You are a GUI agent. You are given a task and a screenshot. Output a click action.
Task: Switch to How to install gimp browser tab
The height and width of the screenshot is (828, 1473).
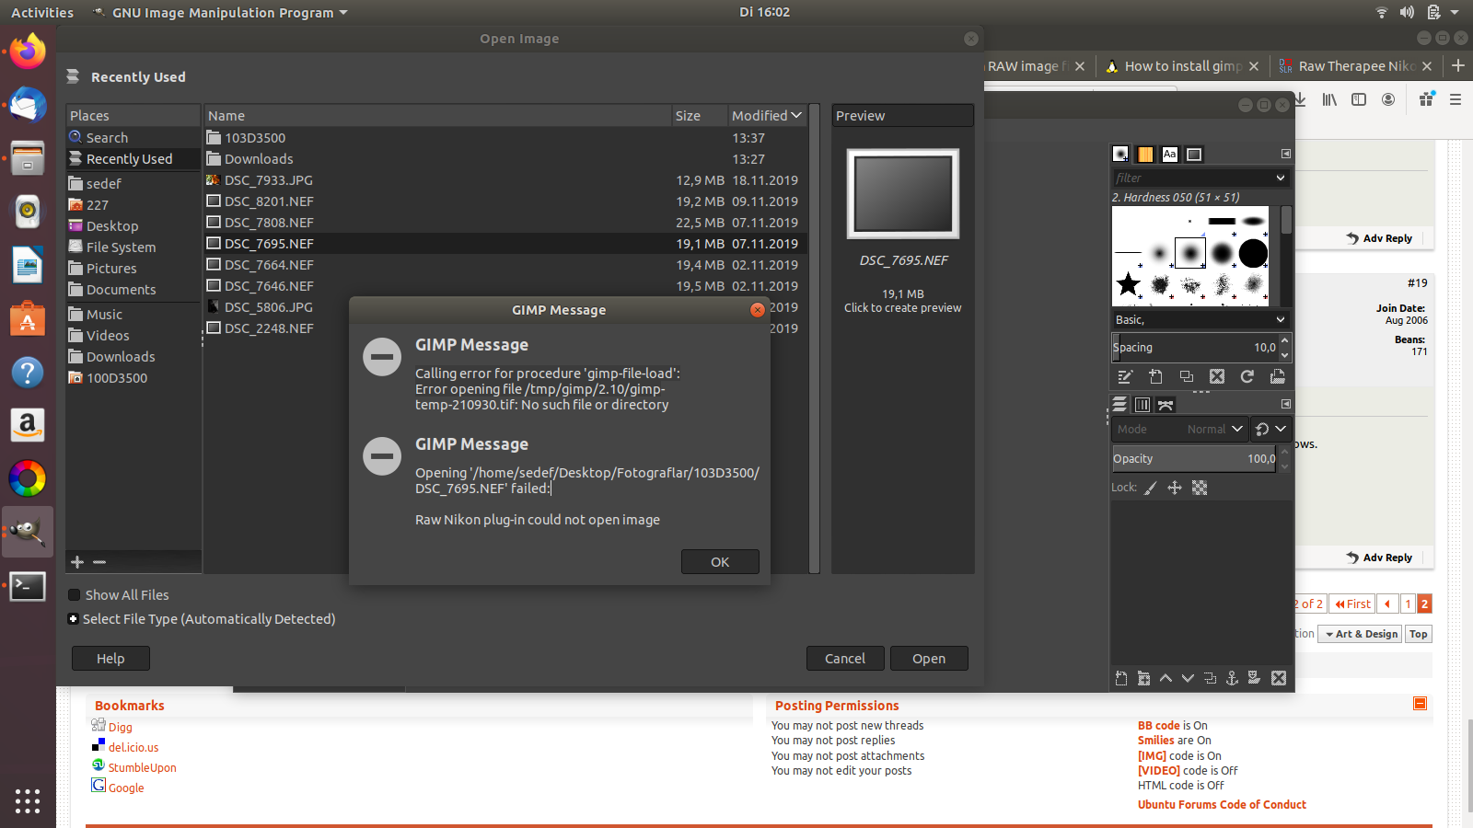click(x=1182, y=66)
